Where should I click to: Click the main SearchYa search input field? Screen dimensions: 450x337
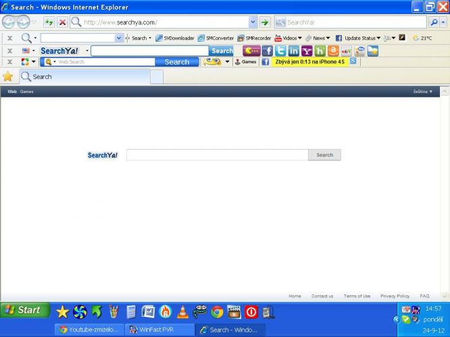218,155
